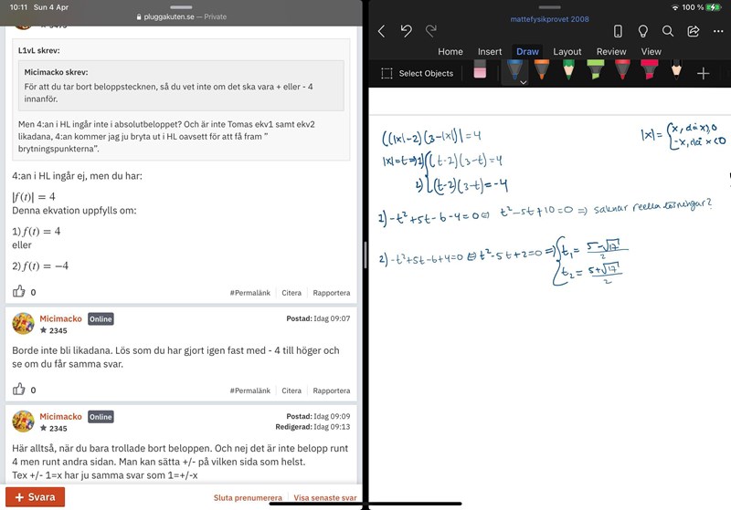
Task: Toggle Select Objects mode
Action: coord(417,73)
